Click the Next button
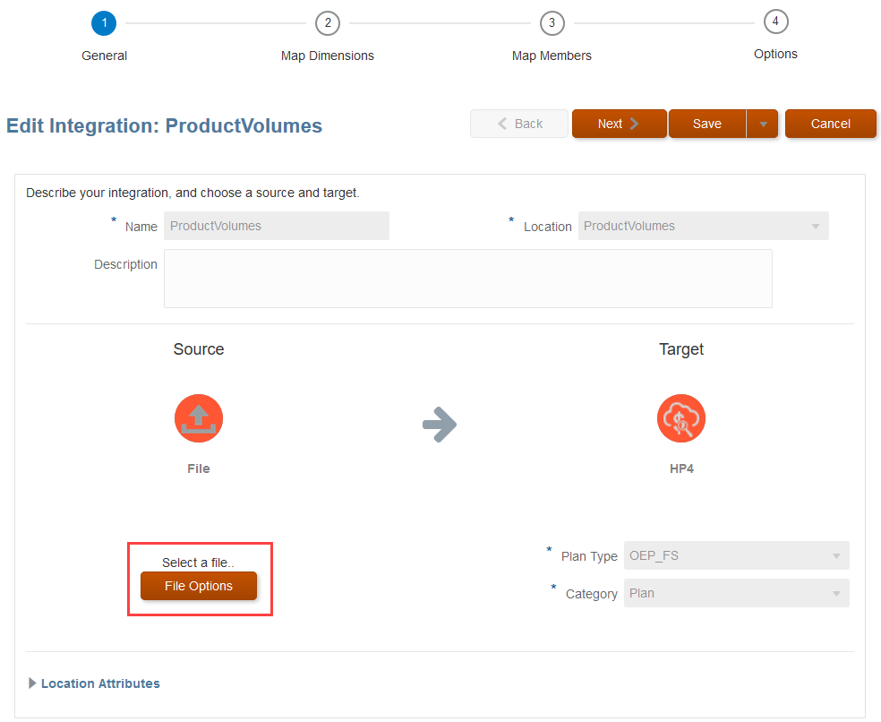 [x=619, y=124]
